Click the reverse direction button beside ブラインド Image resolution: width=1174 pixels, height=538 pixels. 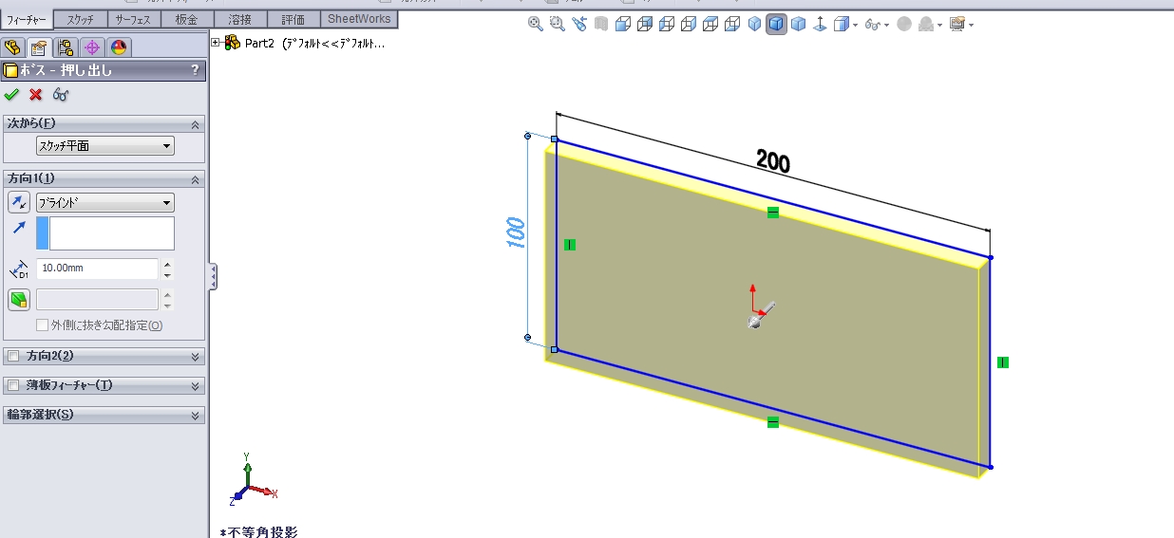[19, 202]
